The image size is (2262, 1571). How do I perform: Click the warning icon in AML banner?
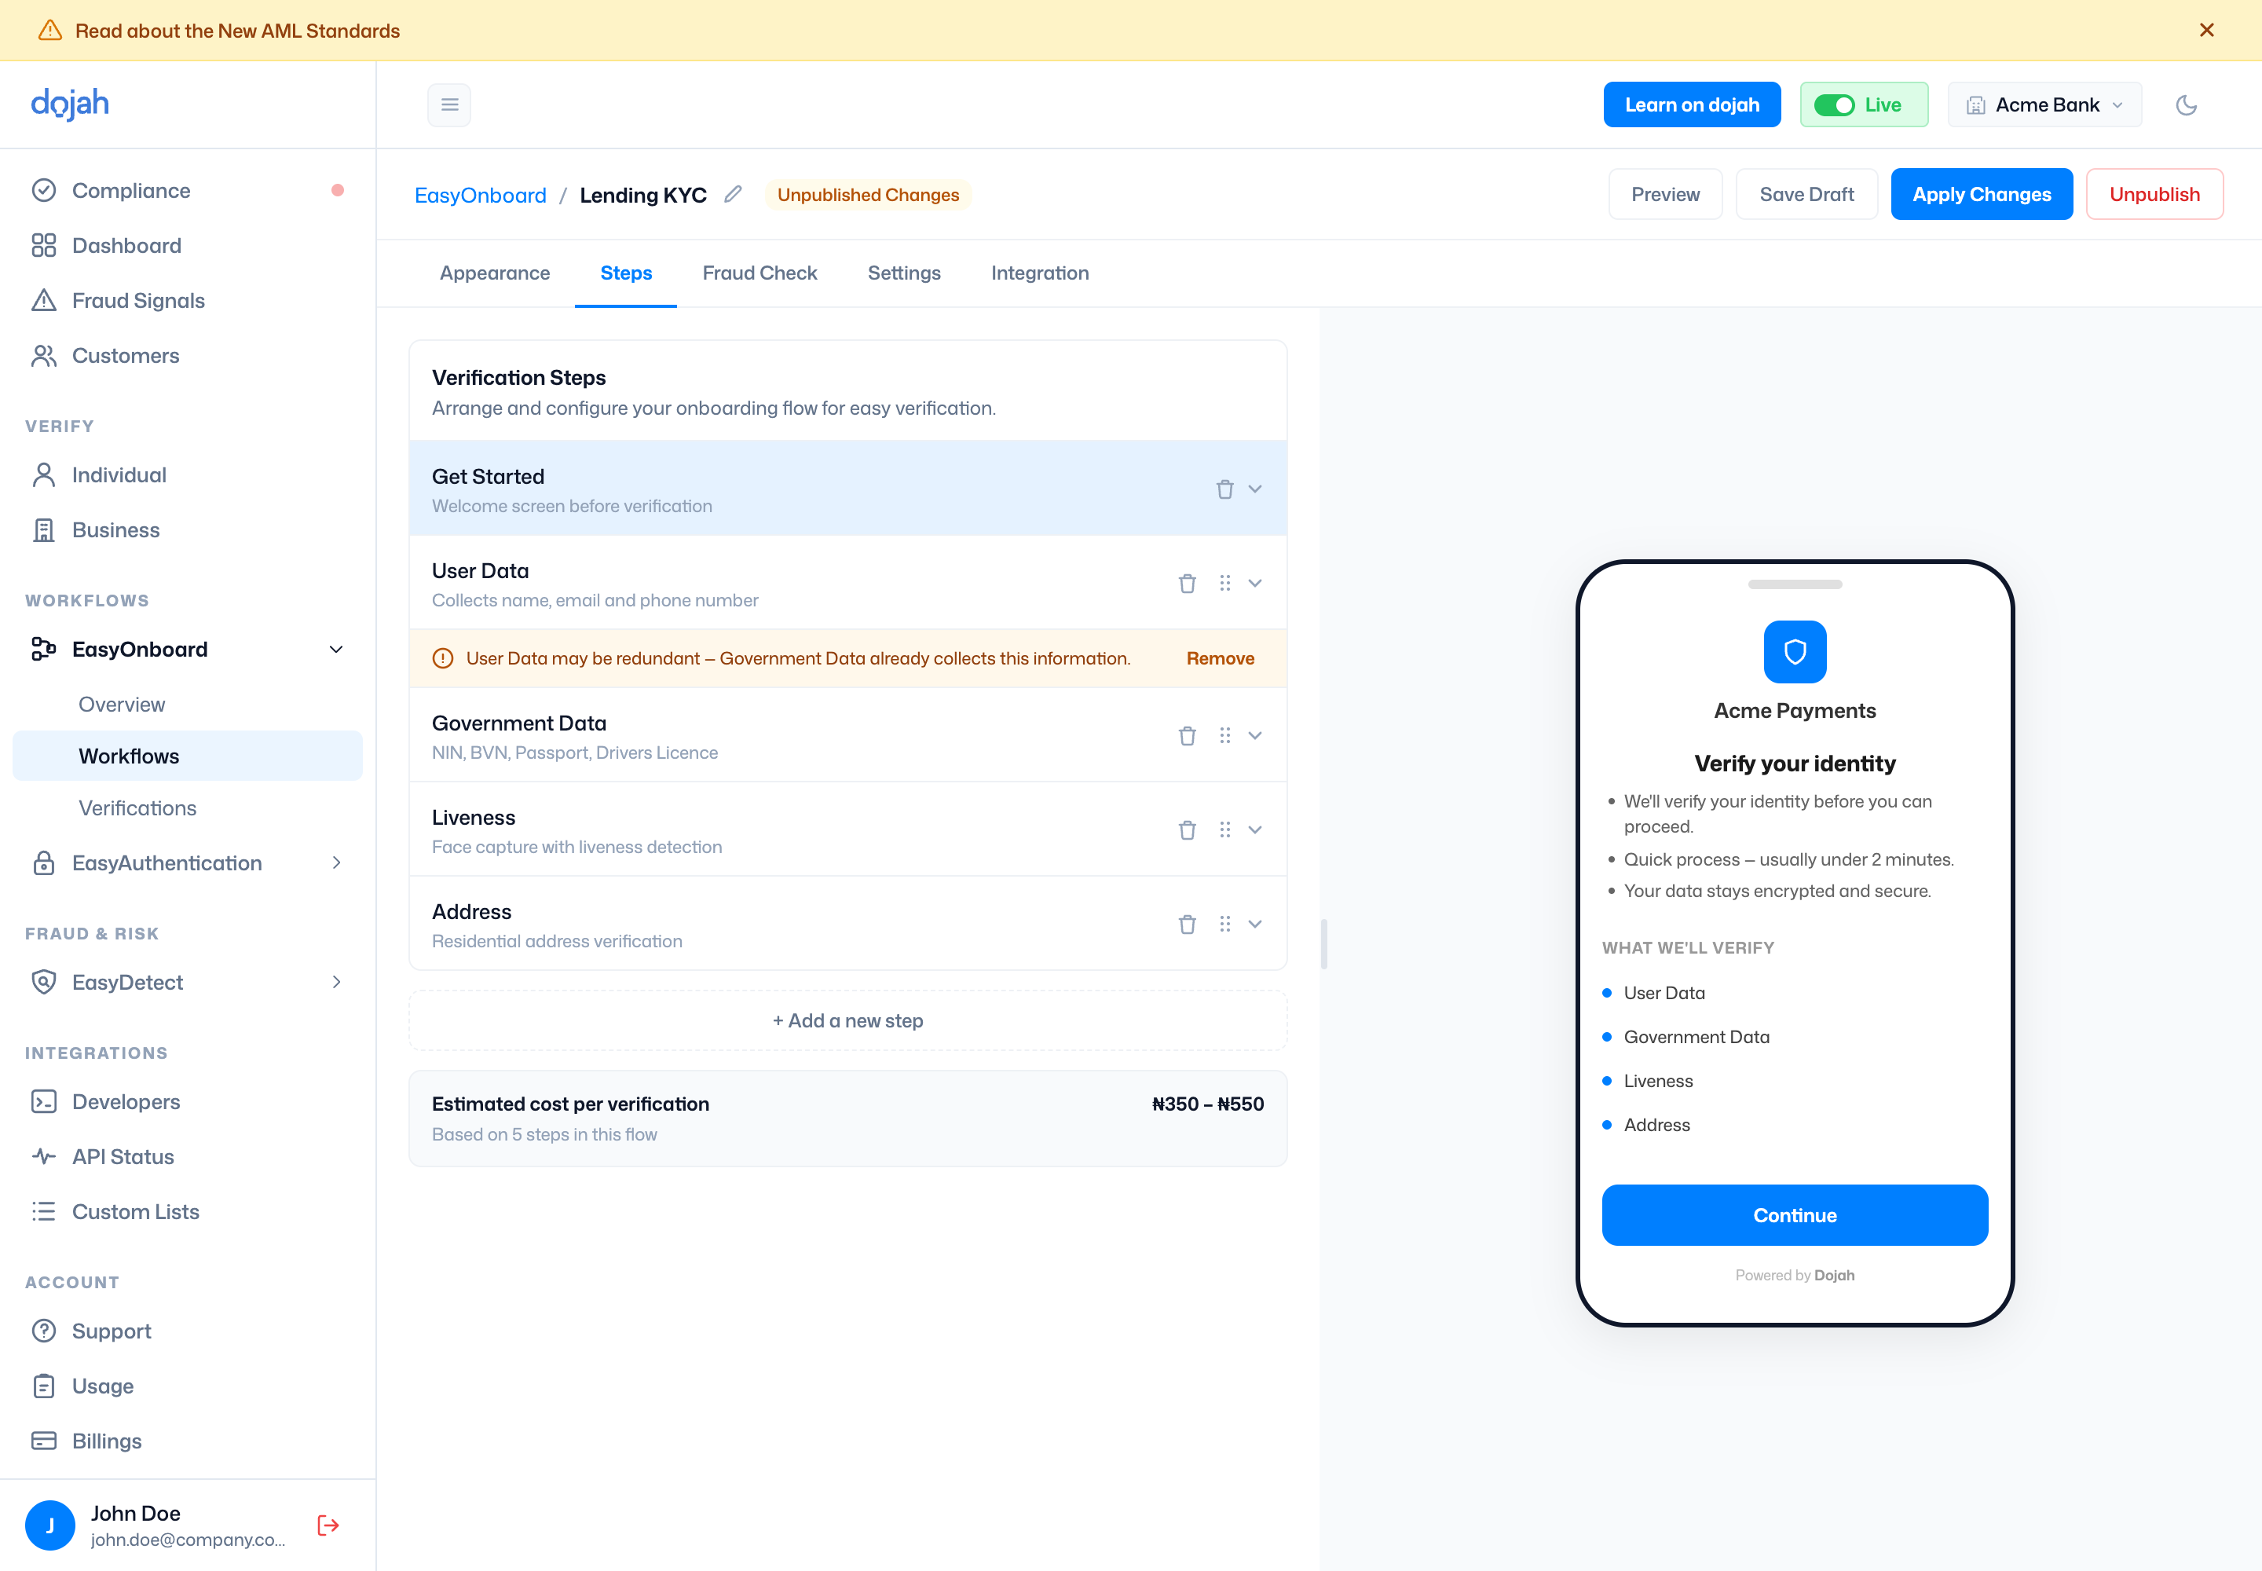coord(49,31)
